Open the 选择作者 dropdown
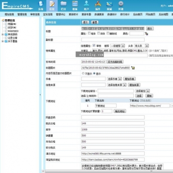This screenshot has height=173, width=173. (114, 79)
